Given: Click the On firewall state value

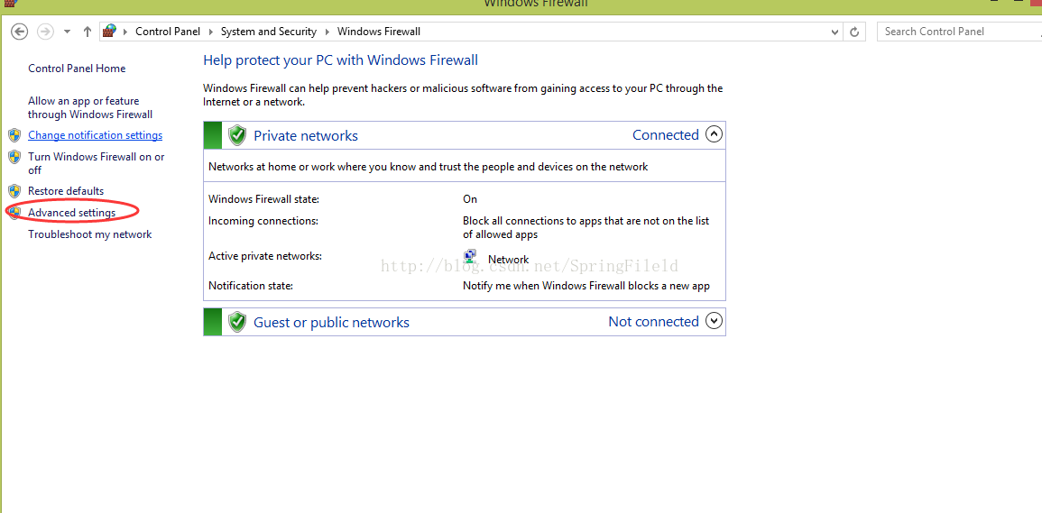Looking at the screenshot, I should (470, 198).
